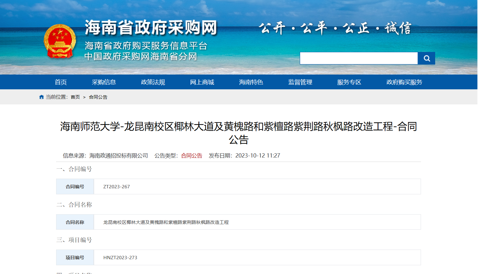Click section heading 一、合同编号
Screen dimensions: 478x274
(74, 169)
